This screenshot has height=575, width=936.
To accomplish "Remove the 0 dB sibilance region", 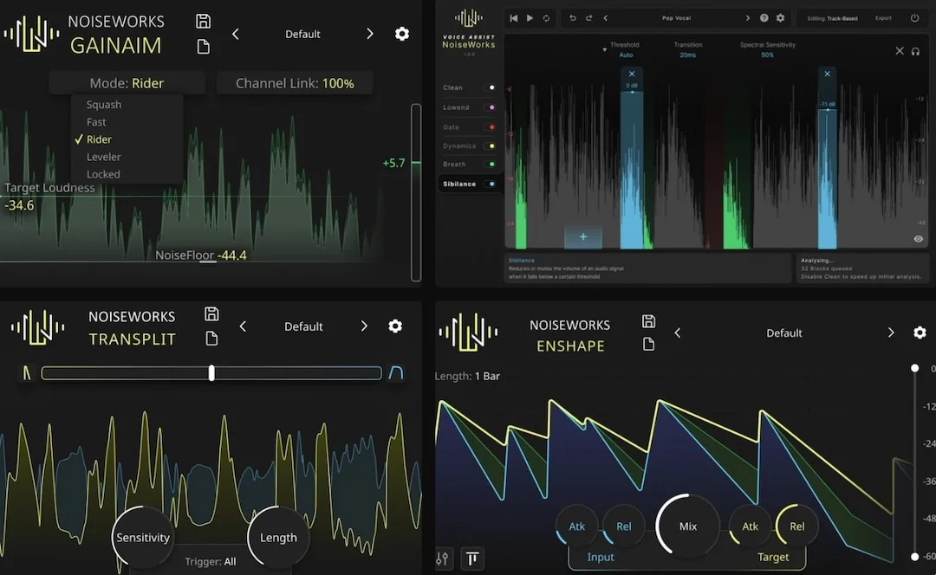I will pos(632,74).
